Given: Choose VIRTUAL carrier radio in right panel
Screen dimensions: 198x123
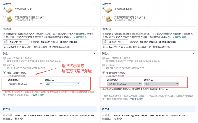Looking at the screenshot, I should click(104, 65).
